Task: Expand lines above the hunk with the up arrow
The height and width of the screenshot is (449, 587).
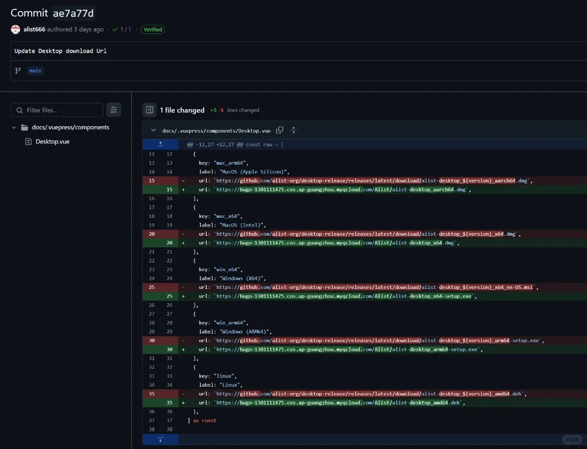Action: tap(161, 144)
